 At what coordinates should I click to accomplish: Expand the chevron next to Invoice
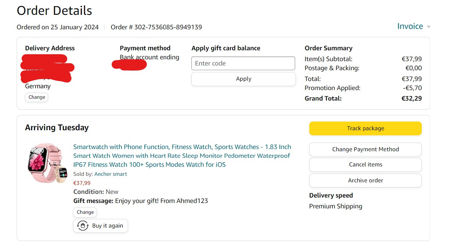[x=429, y=27]
